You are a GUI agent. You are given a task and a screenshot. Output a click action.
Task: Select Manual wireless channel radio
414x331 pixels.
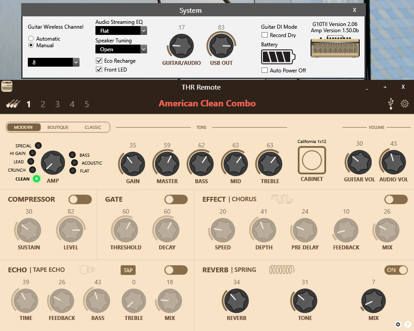coord(31,45)
